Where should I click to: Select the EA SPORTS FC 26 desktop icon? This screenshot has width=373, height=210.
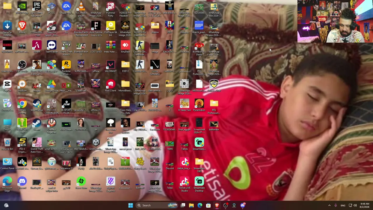click(66, 107)
